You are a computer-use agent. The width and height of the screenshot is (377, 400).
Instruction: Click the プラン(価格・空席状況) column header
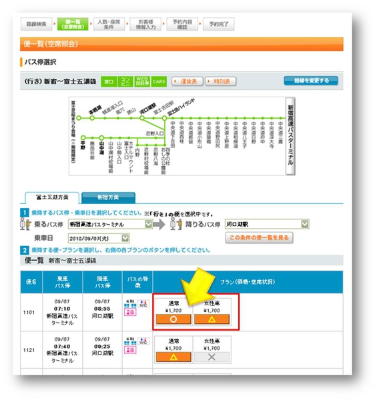(248, 282)
